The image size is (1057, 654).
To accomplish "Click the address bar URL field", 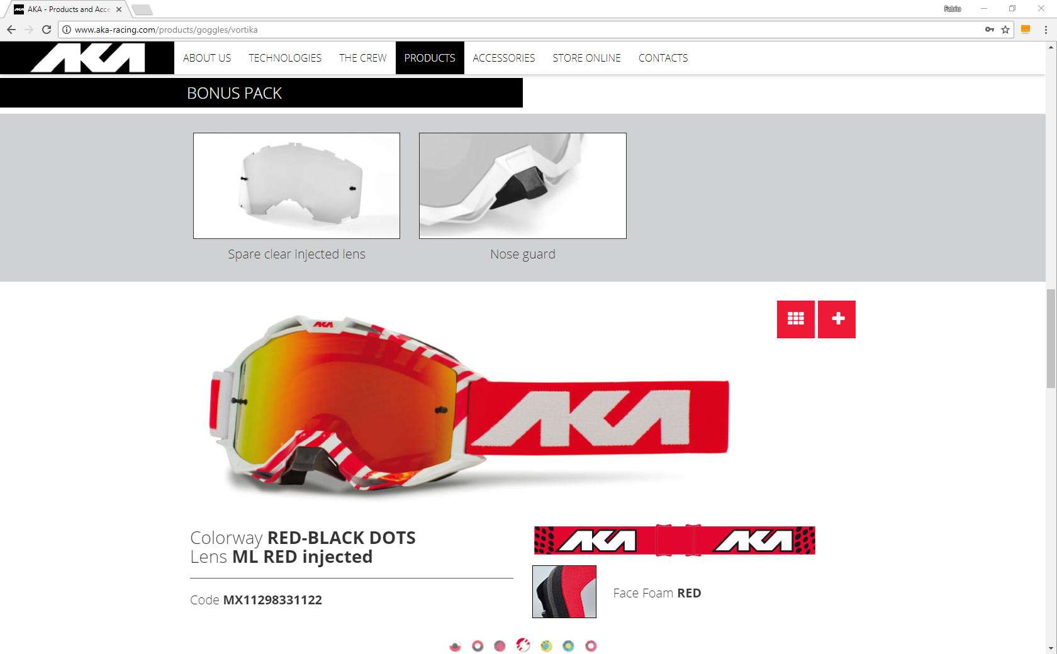I will pyautogui.click(x=522, y=30).
